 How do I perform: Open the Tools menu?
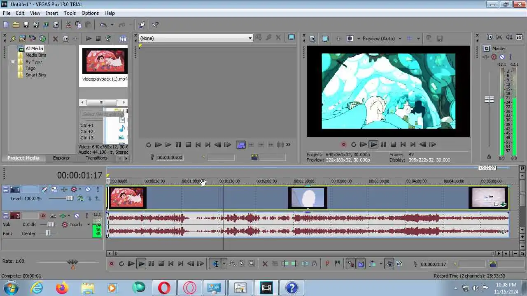(x=70, y=13)
